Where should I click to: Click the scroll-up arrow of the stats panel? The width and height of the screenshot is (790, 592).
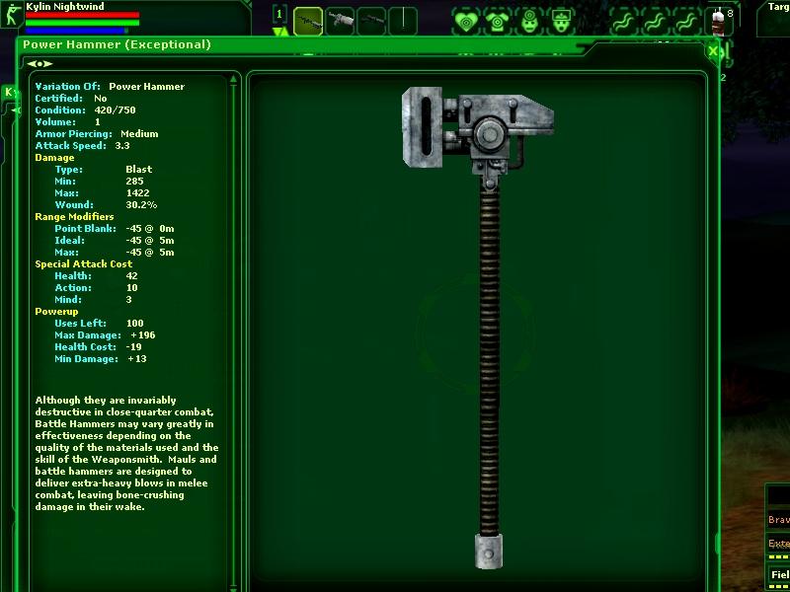233,78
